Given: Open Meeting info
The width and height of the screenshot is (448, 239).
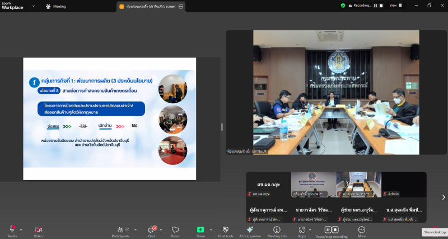Looking at the screenshot, I should click(277, 230).
